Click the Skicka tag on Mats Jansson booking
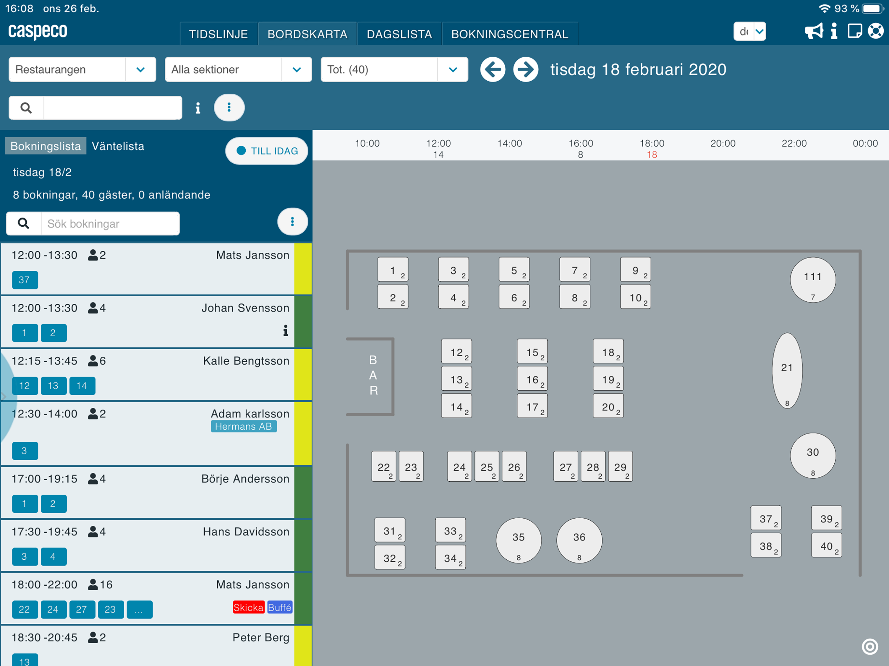889x666 pixels. click(x=248, y=607)
